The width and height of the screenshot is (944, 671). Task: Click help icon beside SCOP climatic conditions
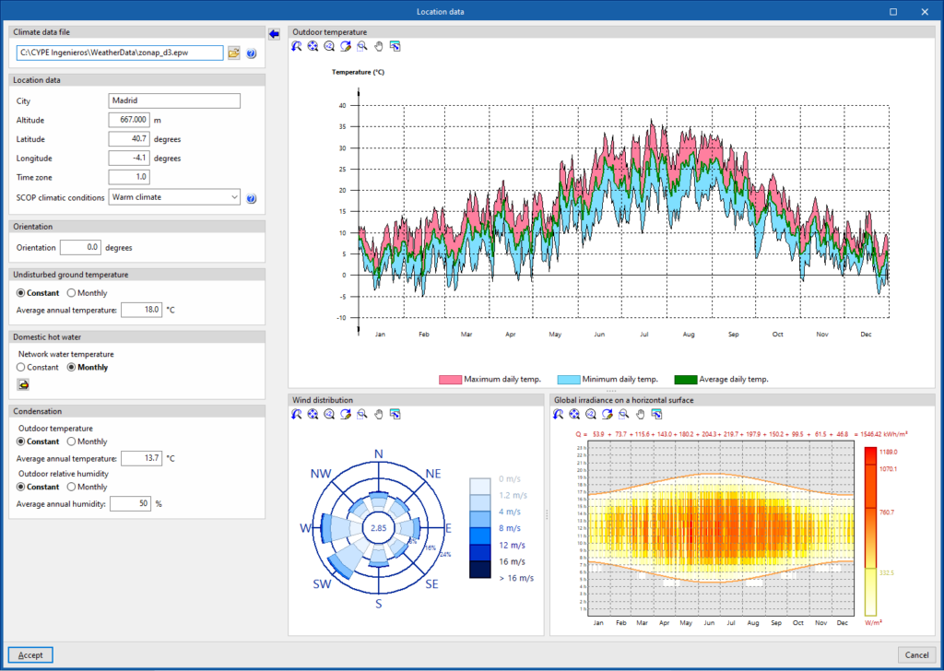(251, 198)
